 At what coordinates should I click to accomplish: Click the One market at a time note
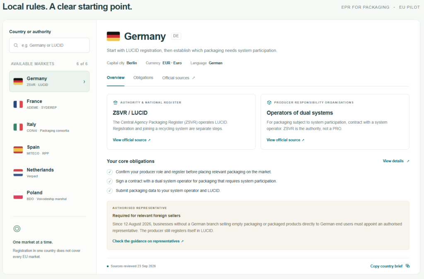(33, 242)
